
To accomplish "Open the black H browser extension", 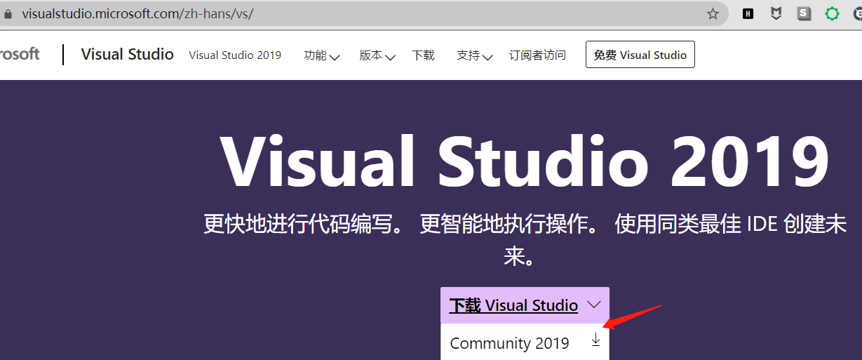I will (x=748, y=14).
